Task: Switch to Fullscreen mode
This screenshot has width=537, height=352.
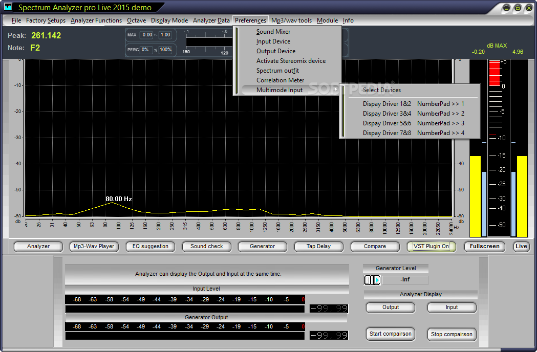Action: point(485,246)
